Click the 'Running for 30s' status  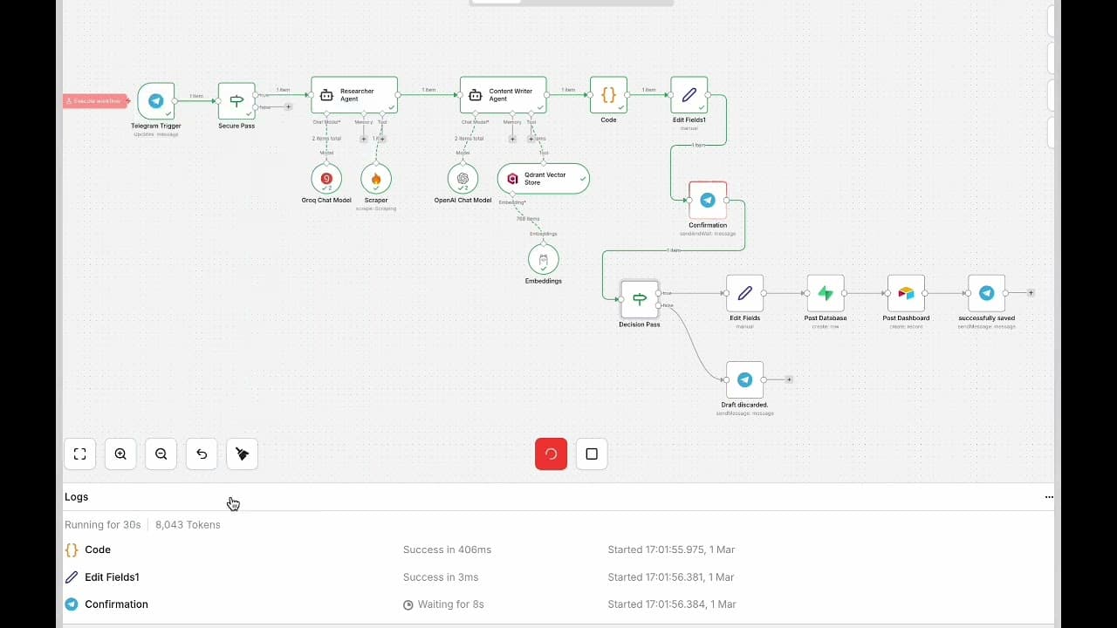click(x=103, y=525)
